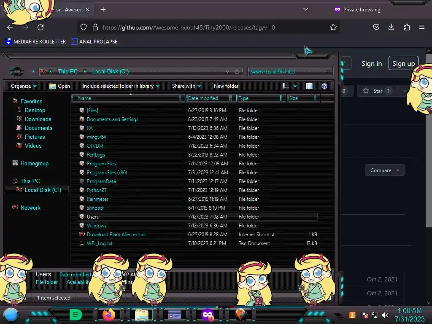Select Network in the navigation pane

click(x=30, y=208)
